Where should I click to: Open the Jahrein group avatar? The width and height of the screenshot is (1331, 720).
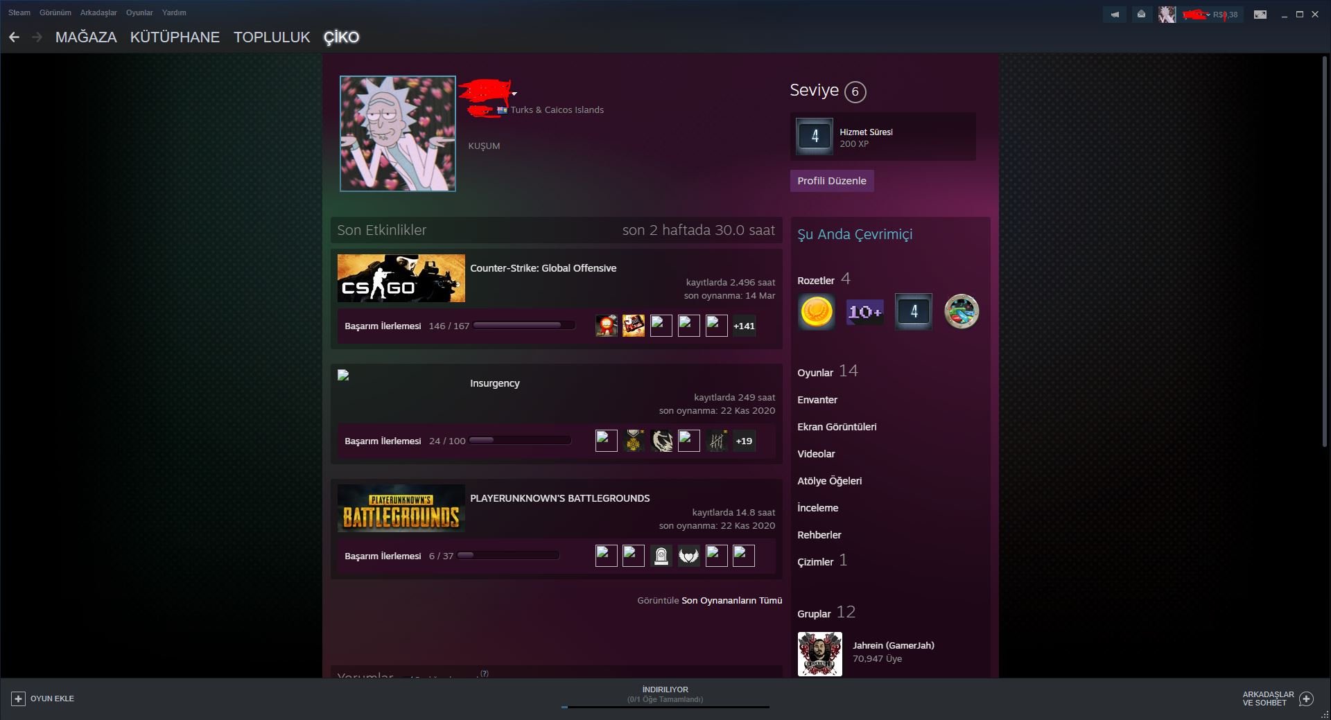pos(819,653)
